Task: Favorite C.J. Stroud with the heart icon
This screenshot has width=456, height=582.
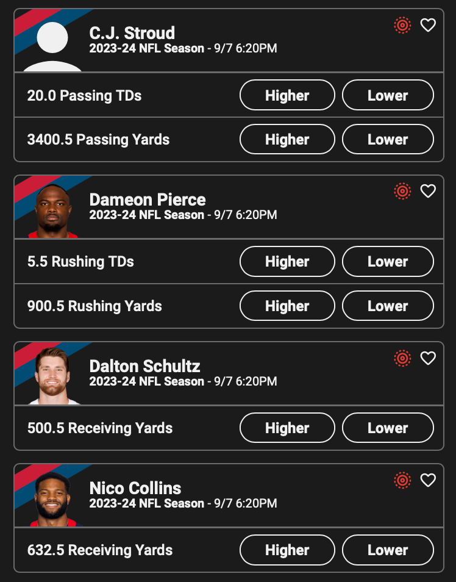Action: click(429, 25)
